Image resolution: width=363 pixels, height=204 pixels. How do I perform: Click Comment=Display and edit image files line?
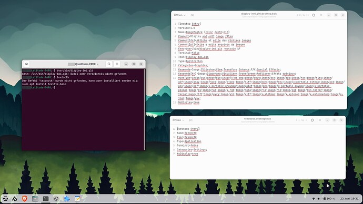pos(205,36)
